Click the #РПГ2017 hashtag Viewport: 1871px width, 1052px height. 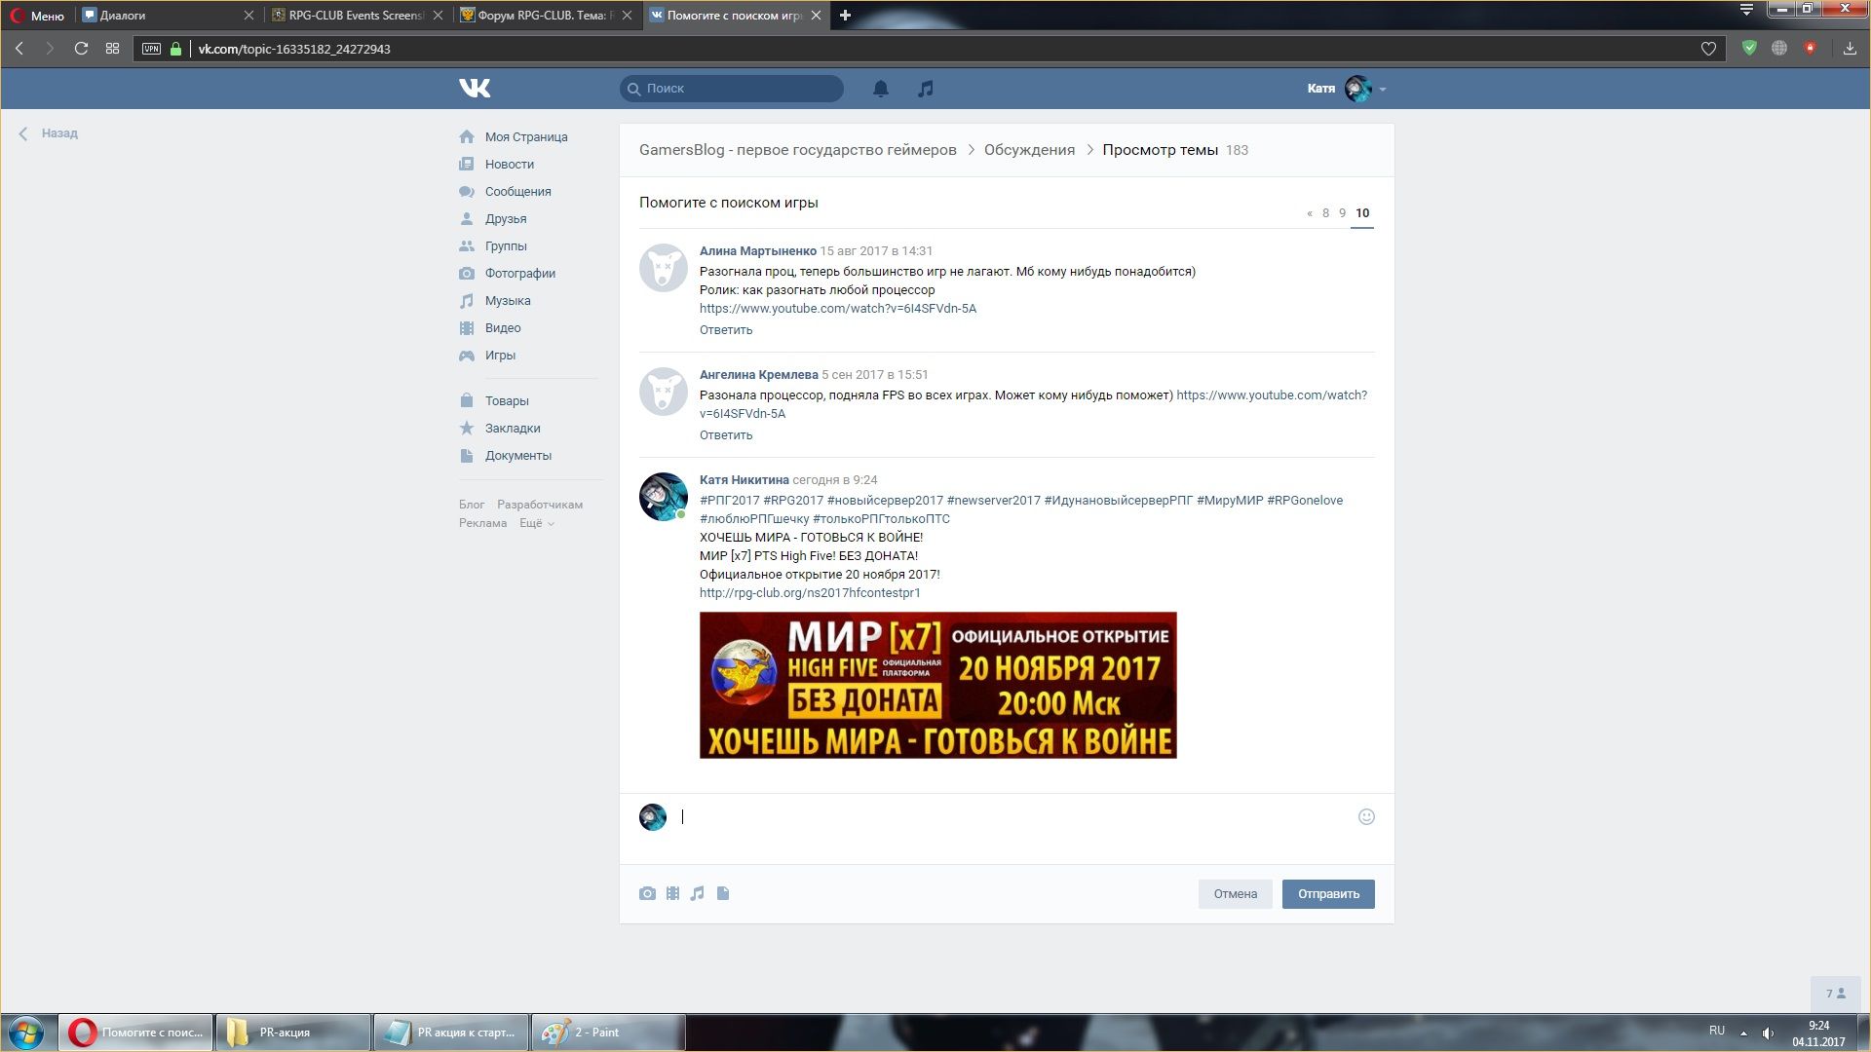(x=730, y=500)
